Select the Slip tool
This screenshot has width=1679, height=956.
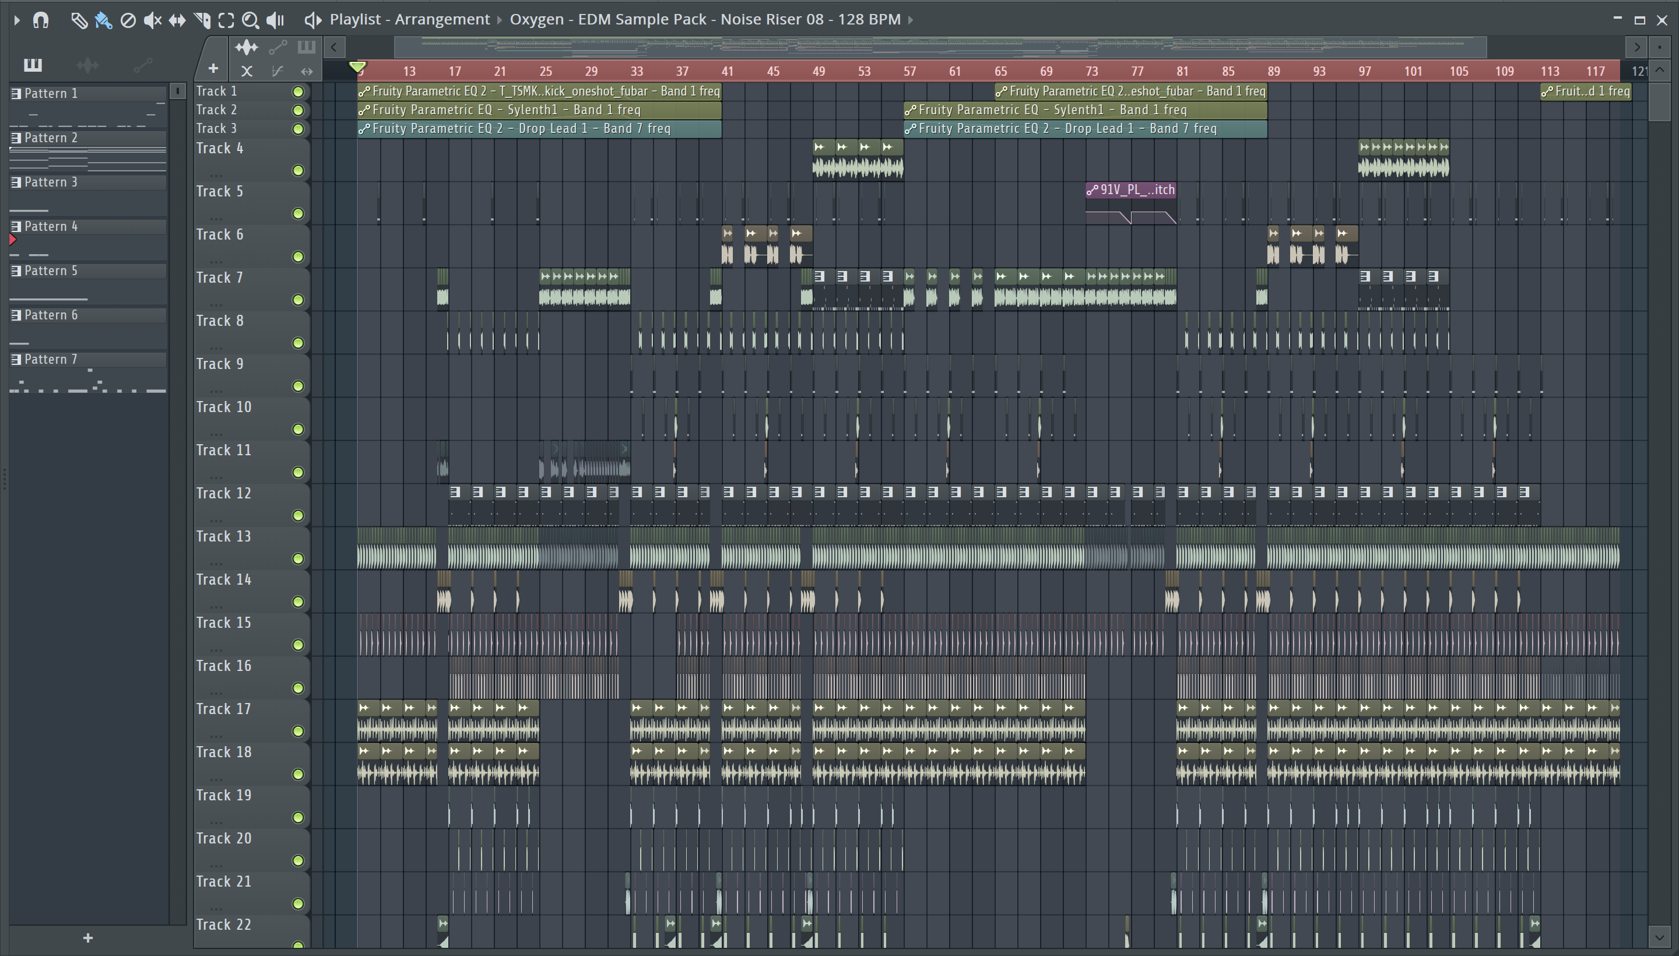[177, 20]
